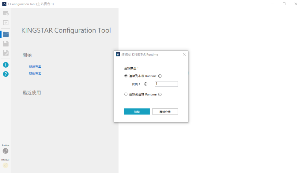
Task: Click the 開啟專案 link
Action: coord(35,74)
